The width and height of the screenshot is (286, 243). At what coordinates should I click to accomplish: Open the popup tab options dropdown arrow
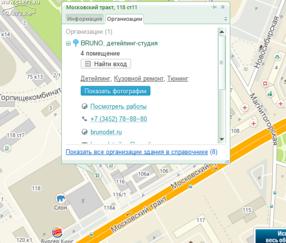[x=226, y=19]
